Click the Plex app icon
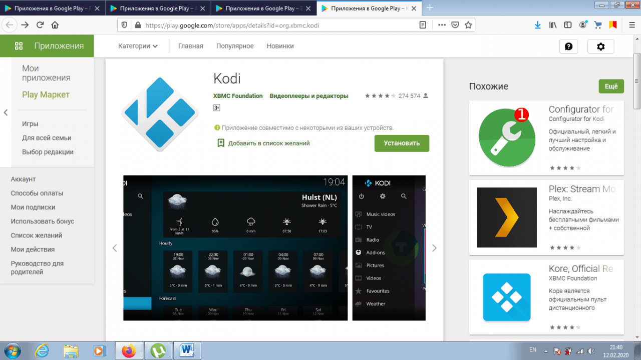Screen dimensions: 641x360 pyautogui.click(x=506, y=217)
